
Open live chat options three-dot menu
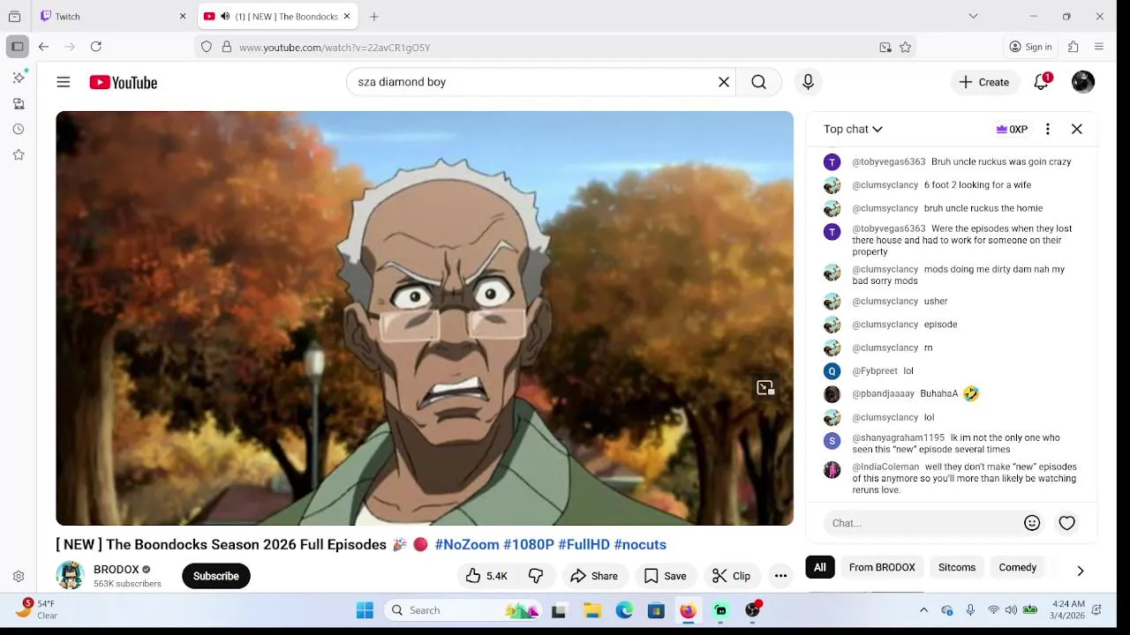(x=1048, y=129)
